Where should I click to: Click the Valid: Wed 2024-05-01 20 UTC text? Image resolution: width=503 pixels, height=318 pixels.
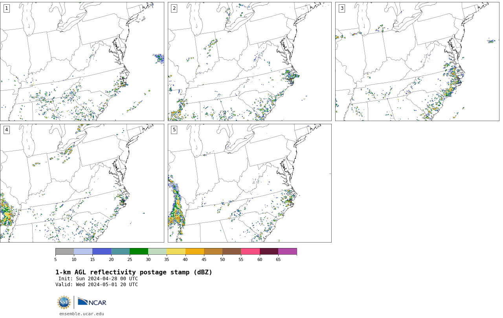(97, 285)
